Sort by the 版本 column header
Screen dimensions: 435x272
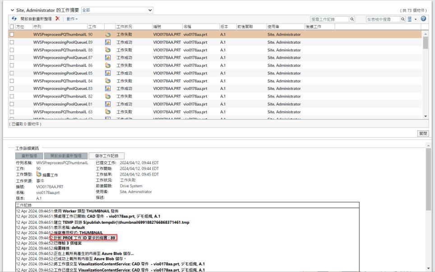pyautogui.click(x=228, y=27)
